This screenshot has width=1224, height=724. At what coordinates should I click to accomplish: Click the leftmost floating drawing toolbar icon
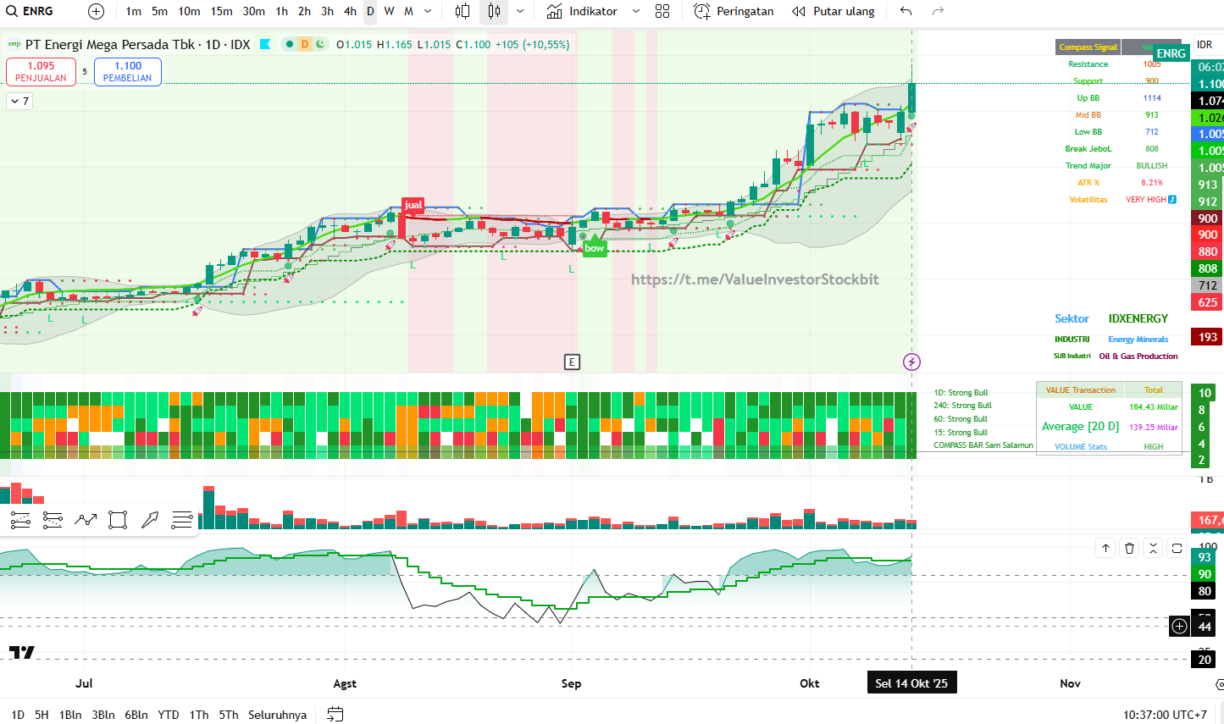click(20, 520)
